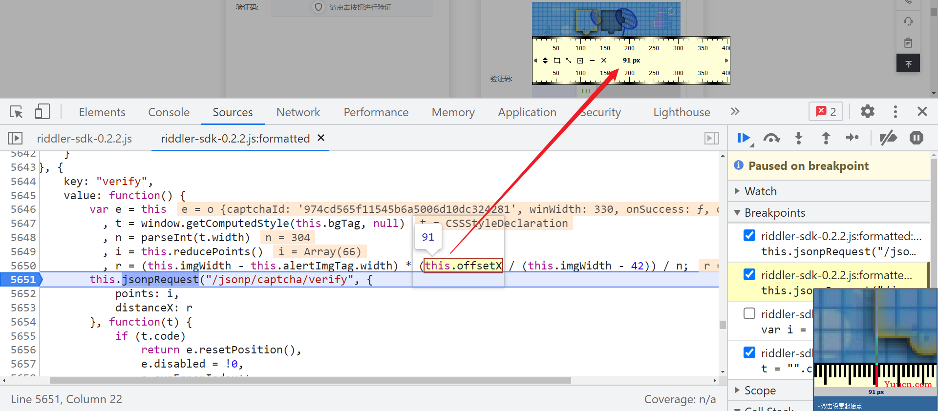Click the horizontal scrollbar of code editor

click(310, 380)
